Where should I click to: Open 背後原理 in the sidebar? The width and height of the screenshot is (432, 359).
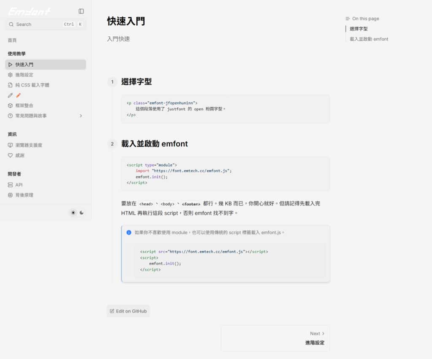pyautogui.click(x=46, y=195)
